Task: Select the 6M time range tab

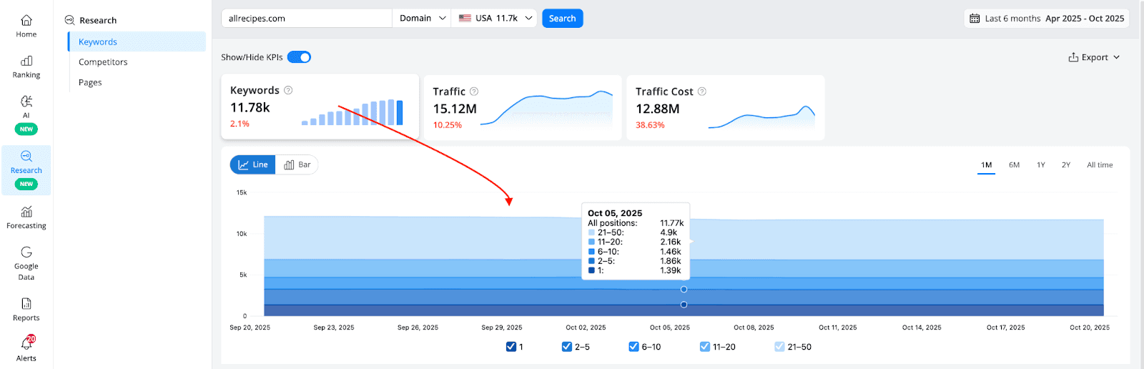Action: coord(1015,165)
